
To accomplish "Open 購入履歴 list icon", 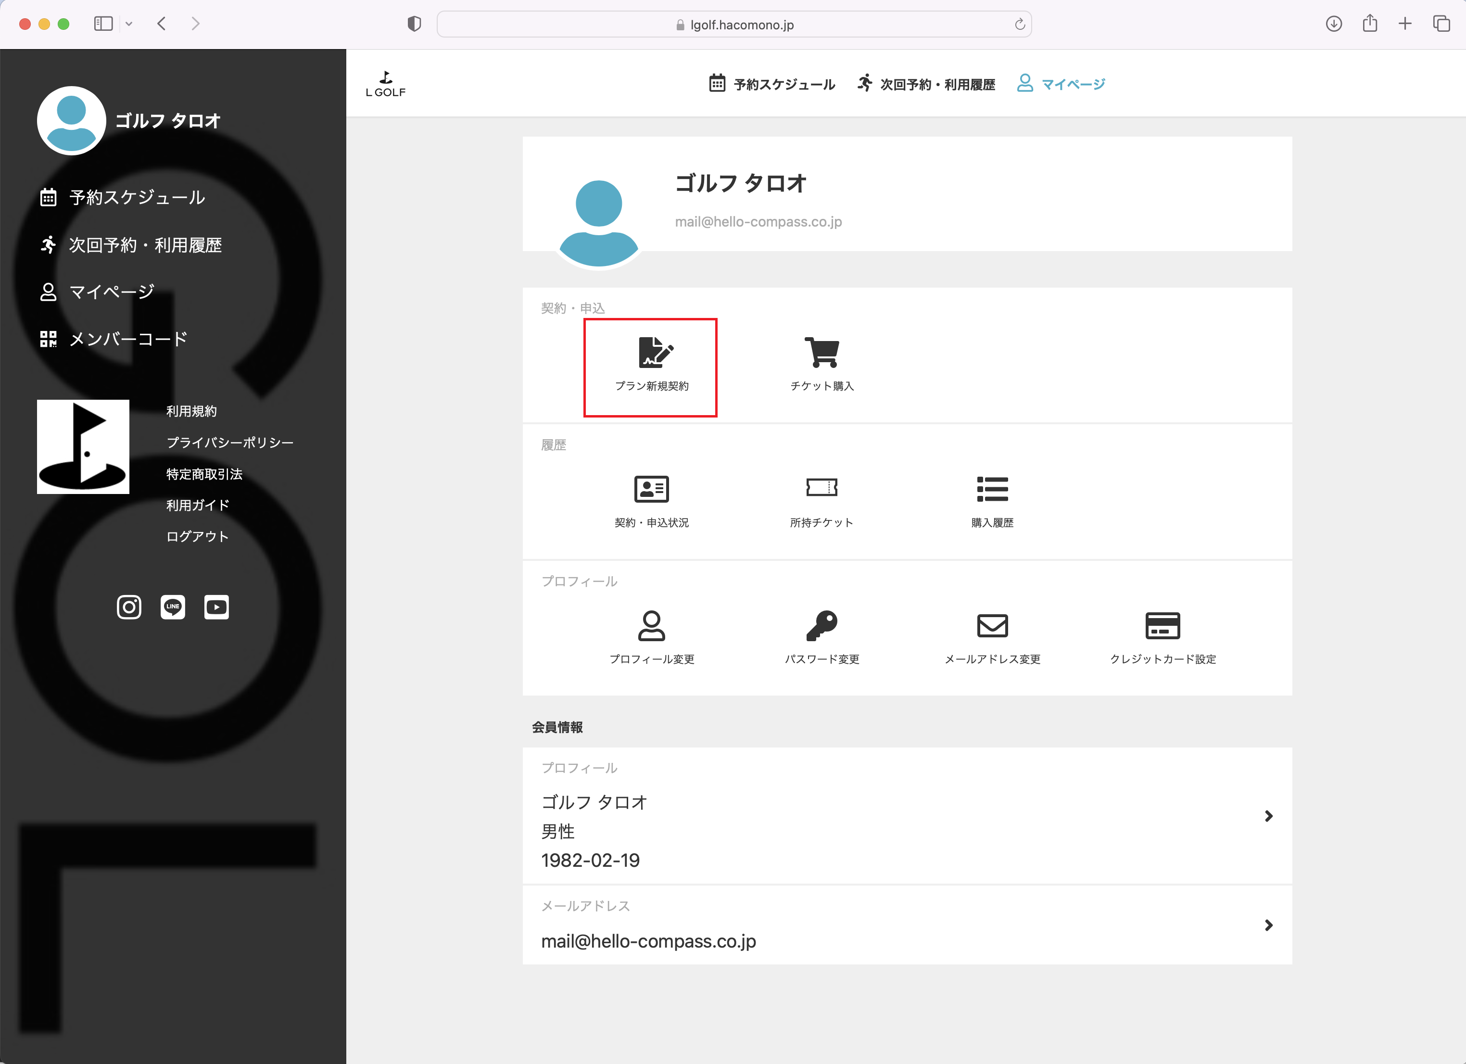I will (x=992, y=489).
